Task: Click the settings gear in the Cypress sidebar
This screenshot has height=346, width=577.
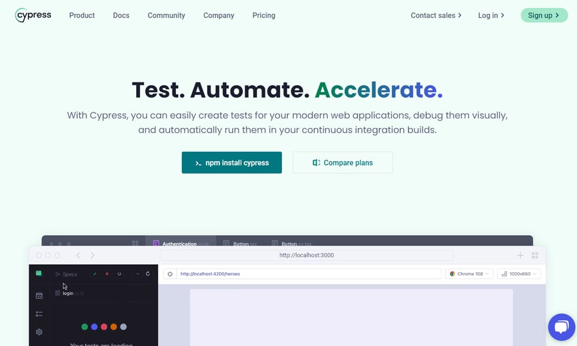Action: tap(39, 332)
